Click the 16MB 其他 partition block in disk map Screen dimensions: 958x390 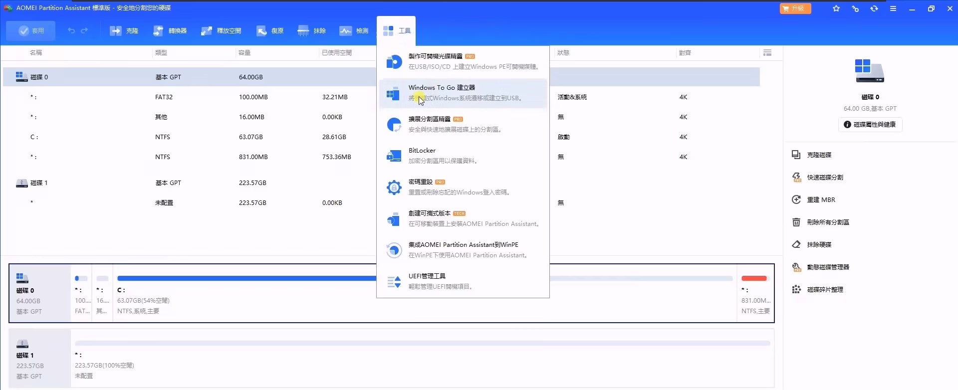pos(103,293)
